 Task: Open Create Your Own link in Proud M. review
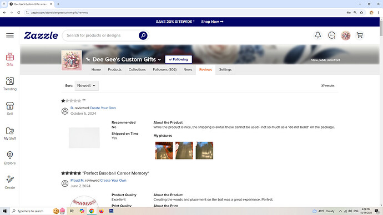point(113,181)
